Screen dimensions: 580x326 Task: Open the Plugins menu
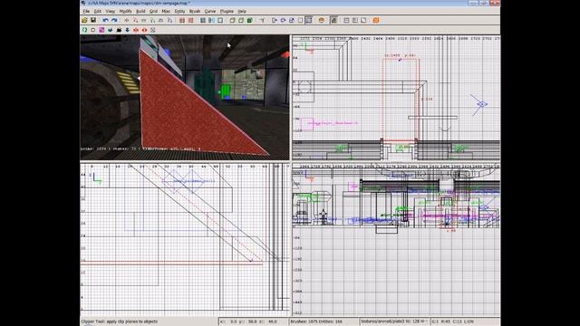227,12
